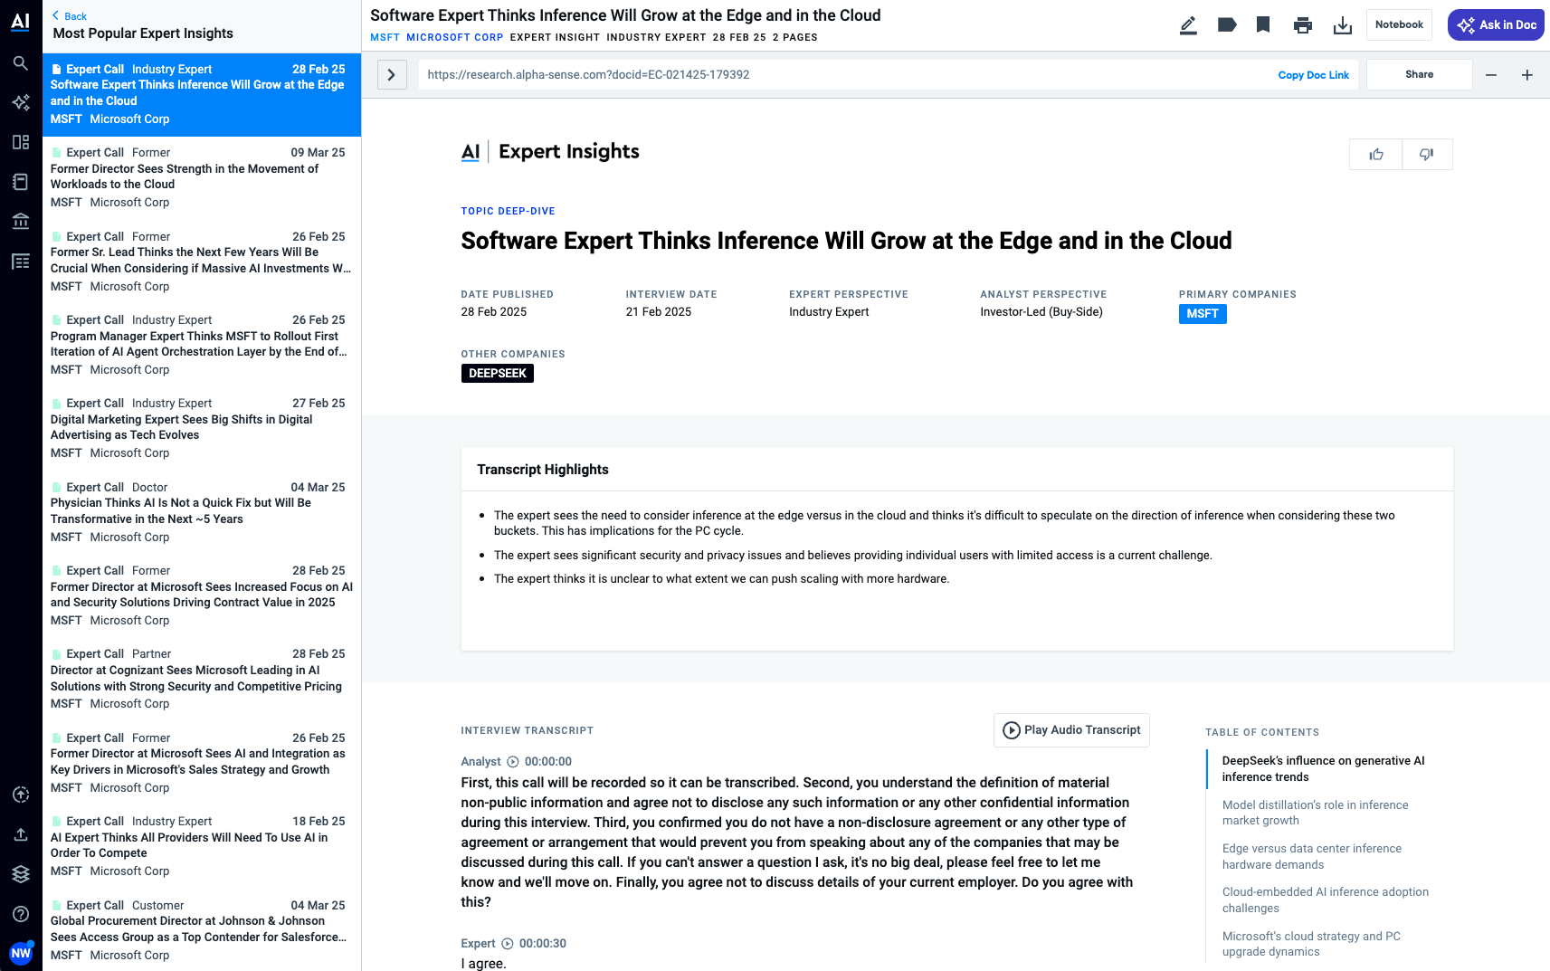Open the stacked layers icon in sidebar

(21, 874)
